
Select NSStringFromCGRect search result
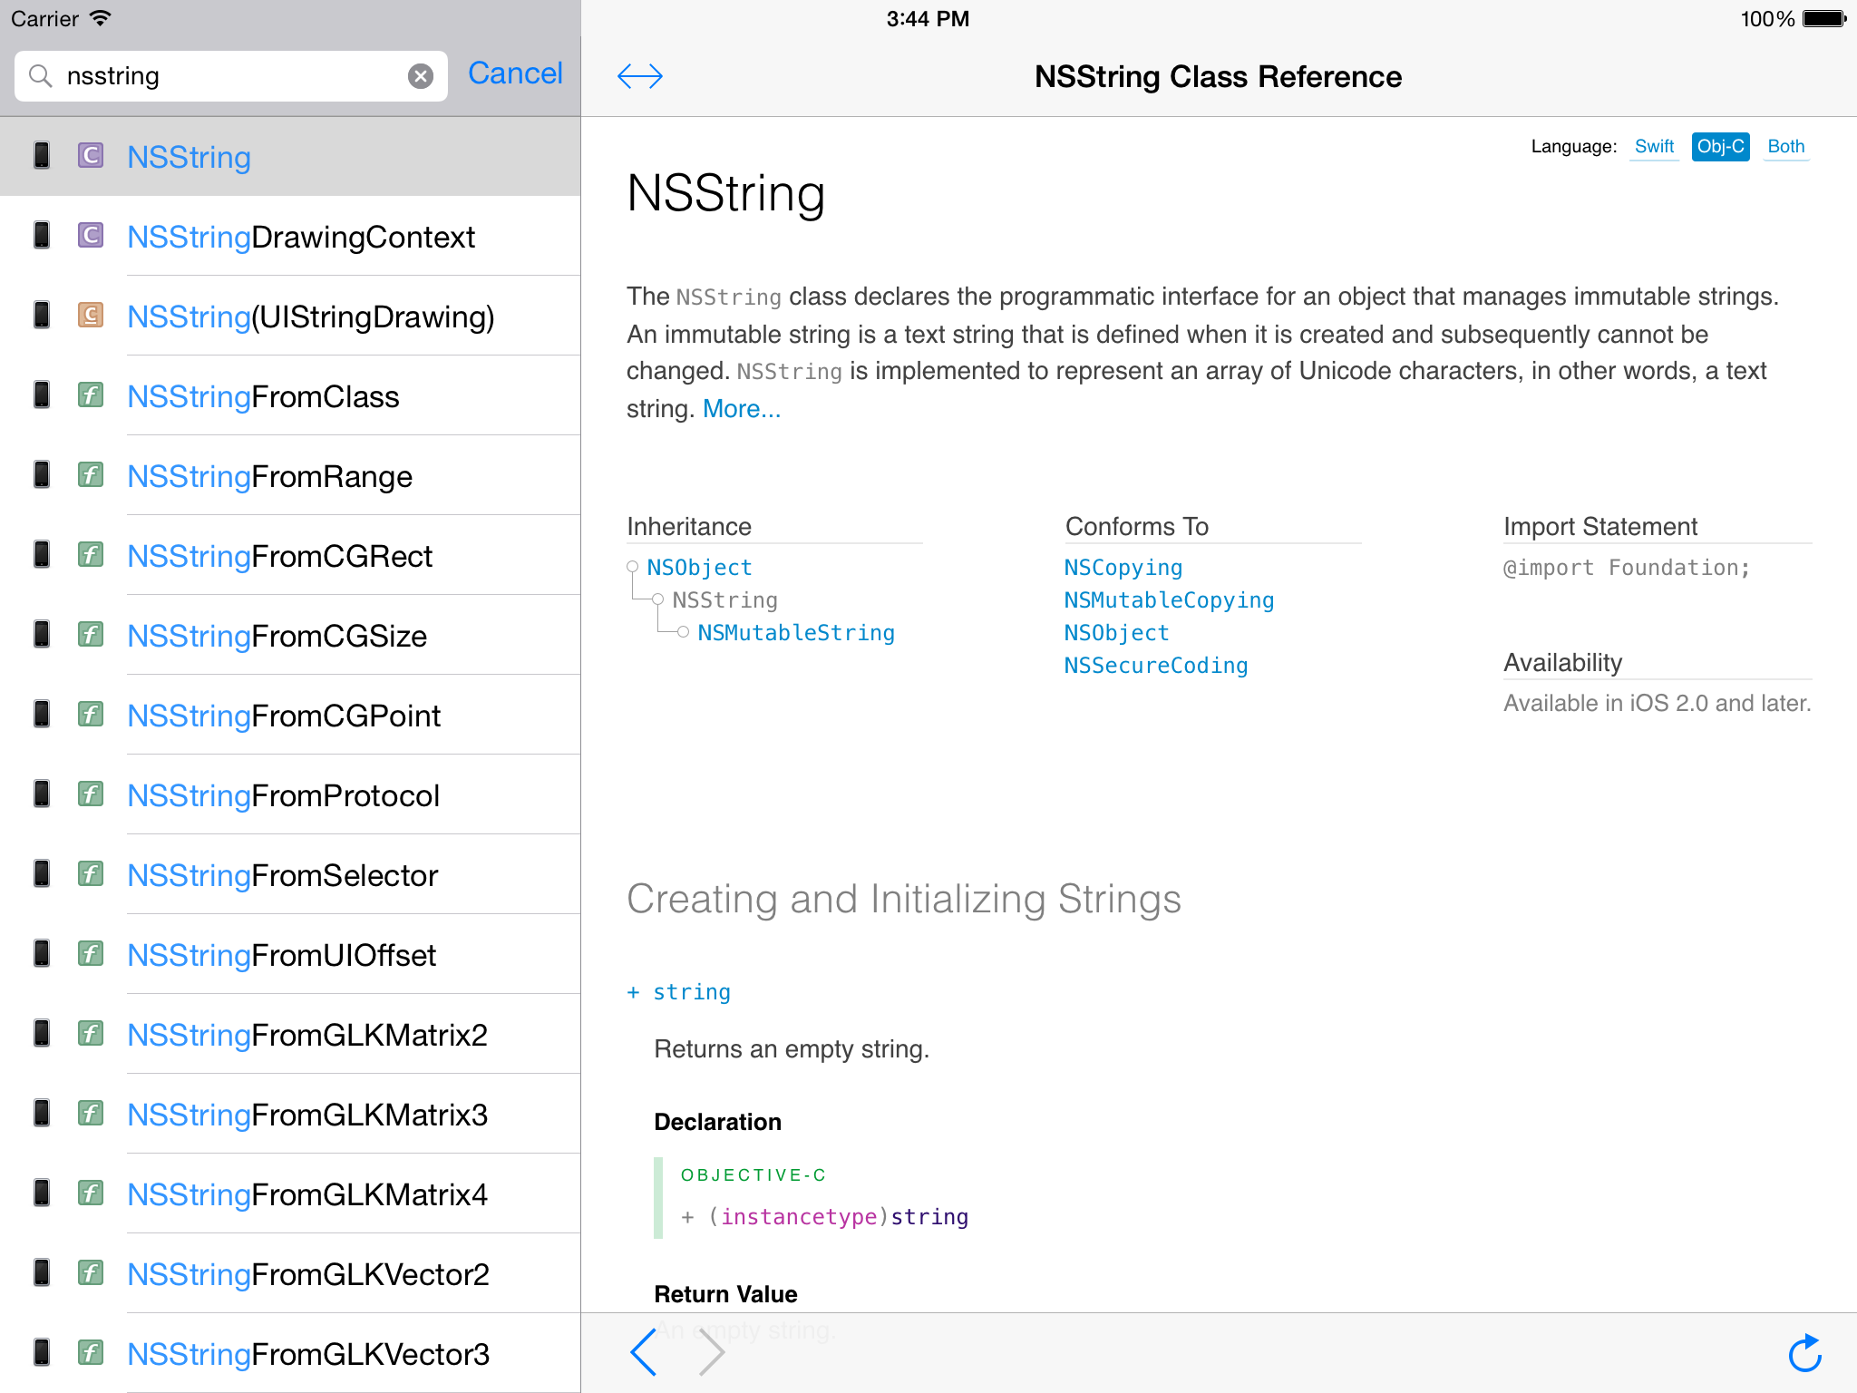point(280,556)
